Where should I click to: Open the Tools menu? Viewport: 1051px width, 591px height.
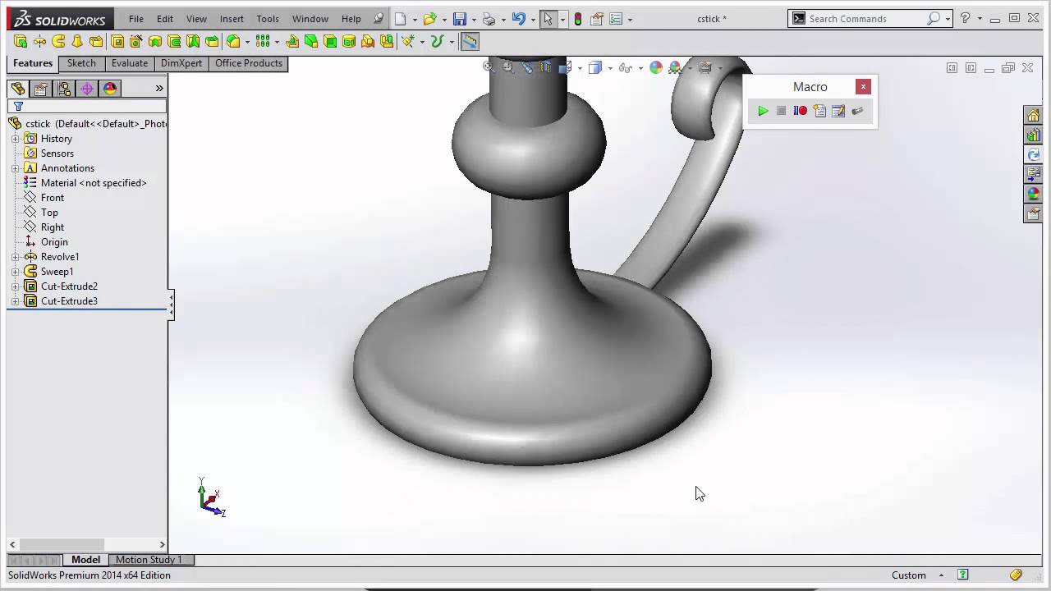coord(268,19)
